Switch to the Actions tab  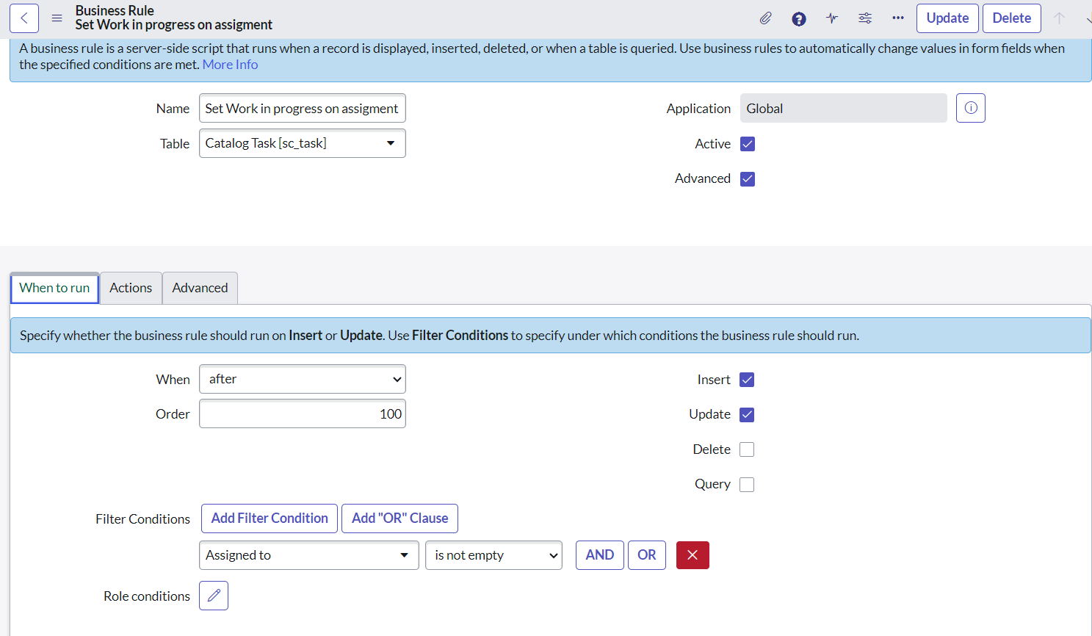point(130,288)
